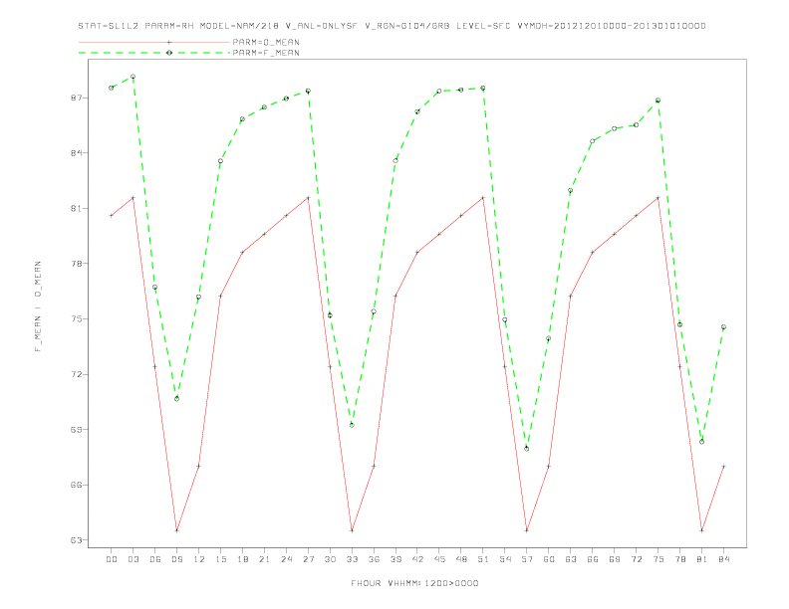Click x-axis forecast hour label 33
The height and width of the screenshot is (609, 789).
pos(352,559)
